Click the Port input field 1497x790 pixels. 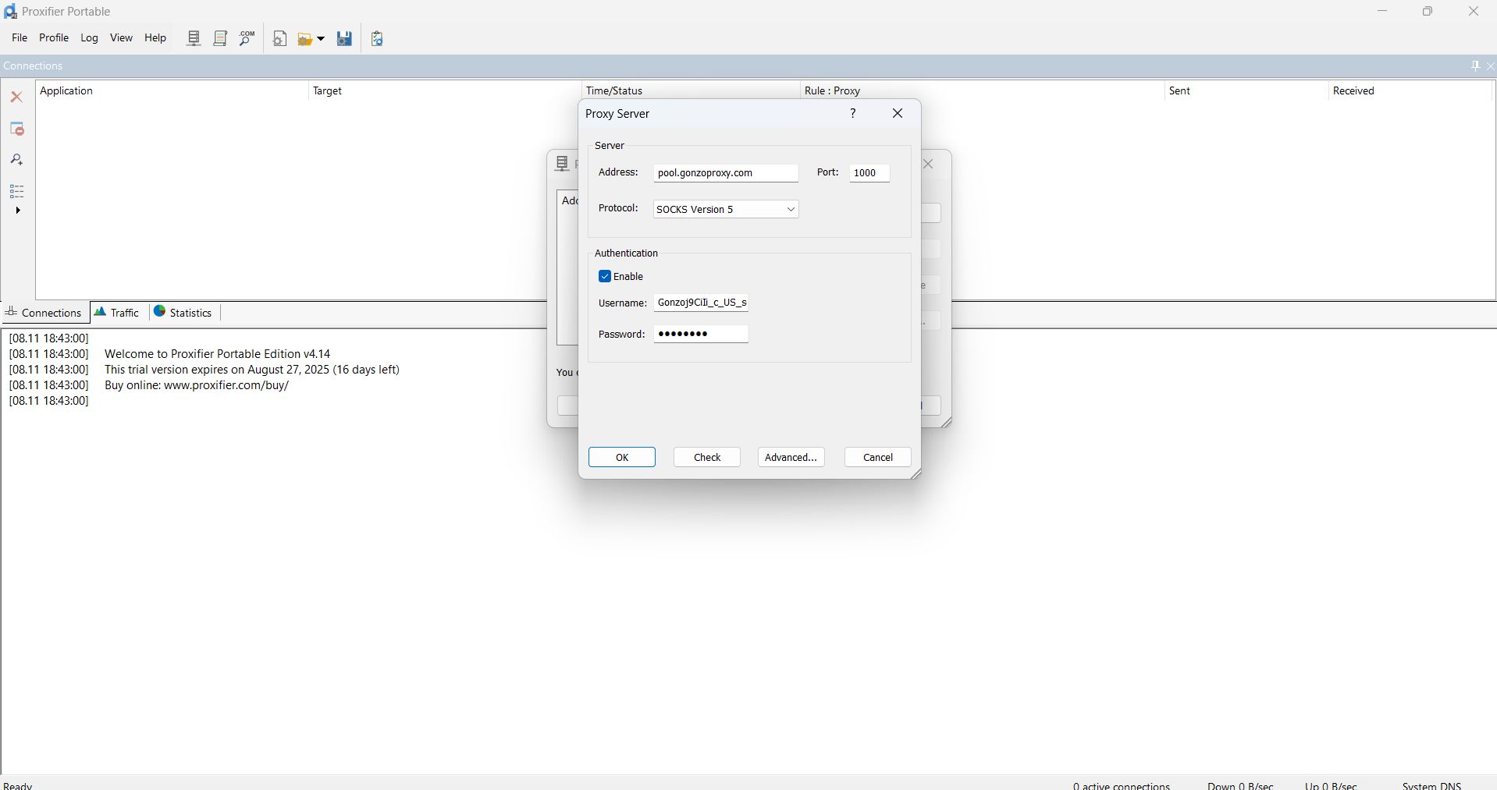(869, 173)
